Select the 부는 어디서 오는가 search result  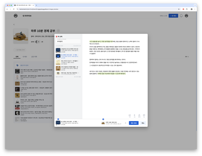tap(68, 62)
